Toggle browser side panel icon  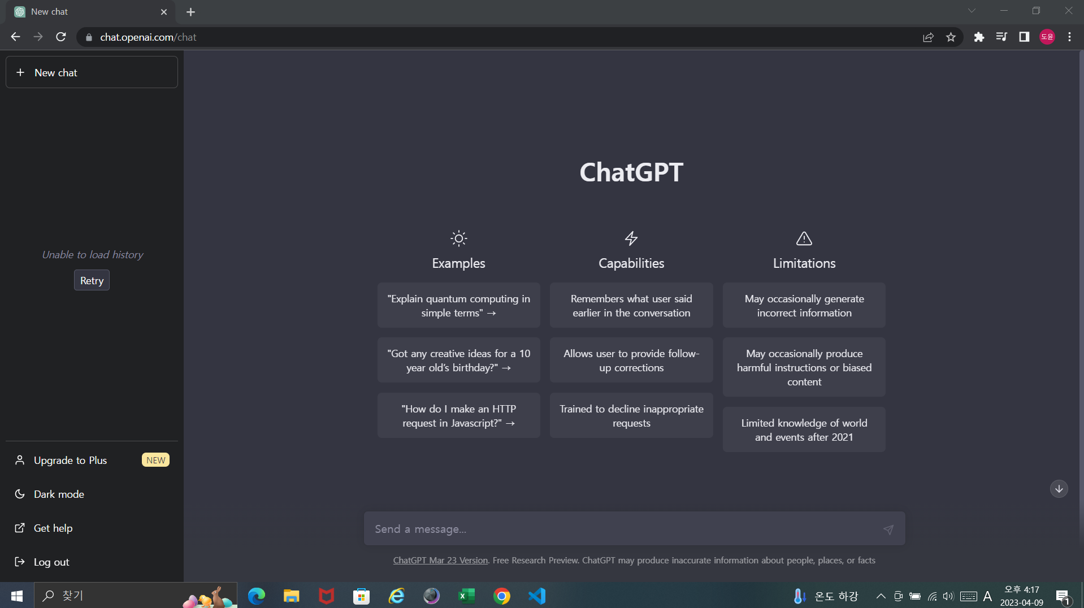coord(1024,37)
